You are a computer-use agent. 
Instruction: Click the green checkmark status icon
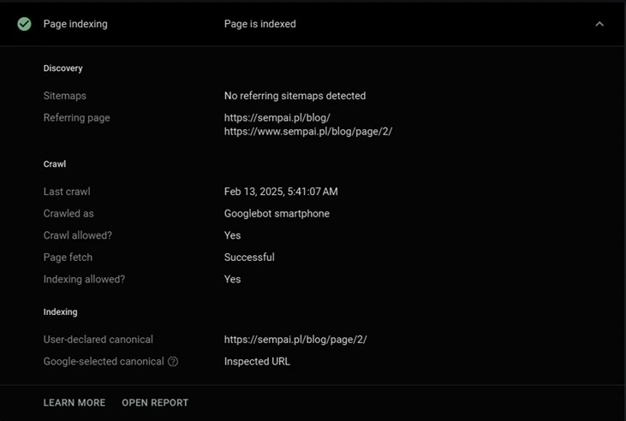tap(24, 24)
